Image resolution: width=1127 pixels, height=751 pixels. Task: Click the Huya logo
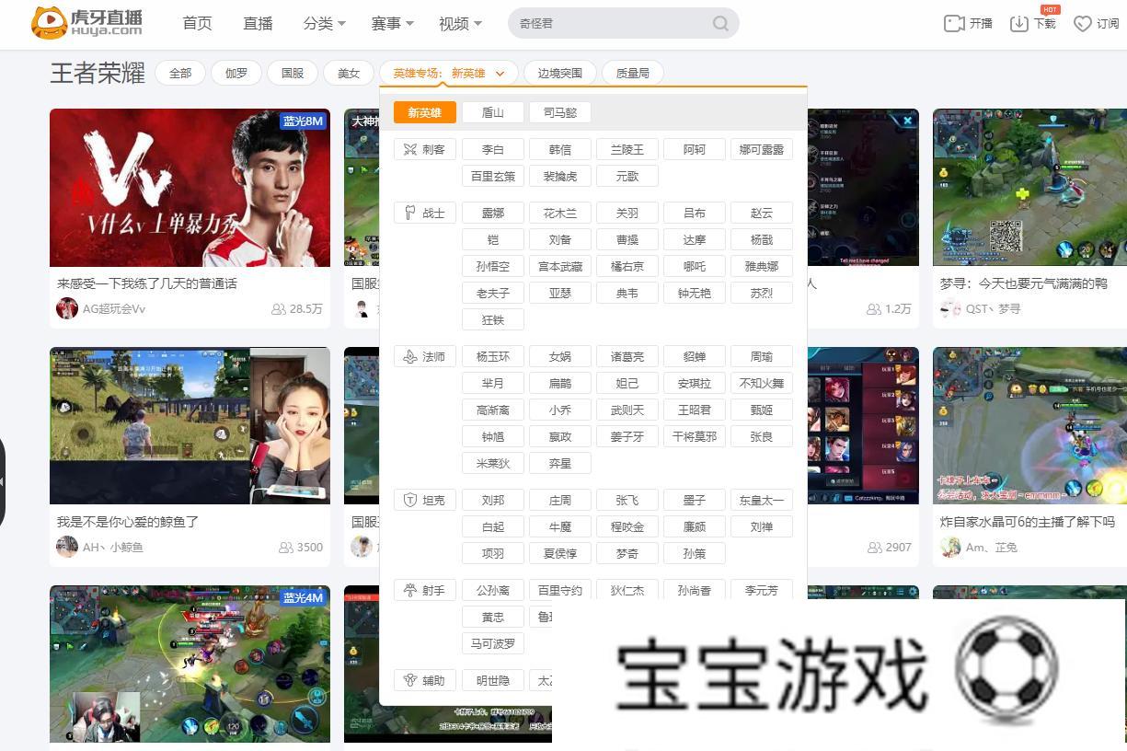[x=86, y=23]
